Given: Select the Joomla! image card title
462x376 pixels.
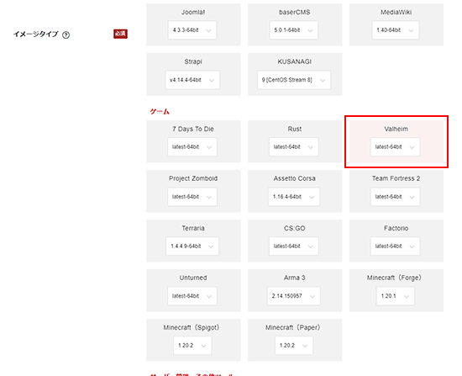Looking at the screenshot, I should pos(193,13).
